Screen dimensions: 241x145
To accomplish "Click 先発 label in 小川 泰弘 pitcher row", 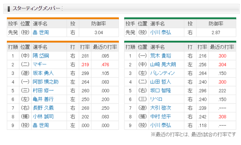I will pos(130,33).
